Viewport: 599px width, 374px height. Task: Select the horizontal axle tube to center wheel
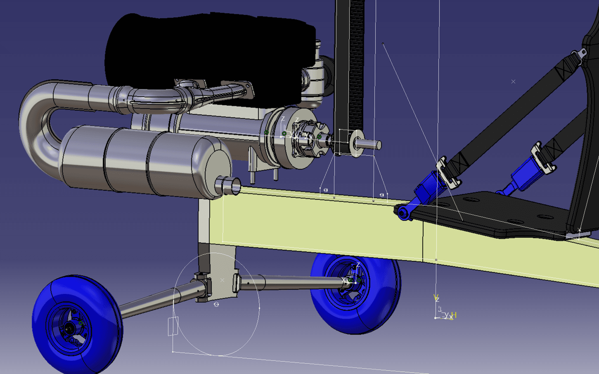289,282
